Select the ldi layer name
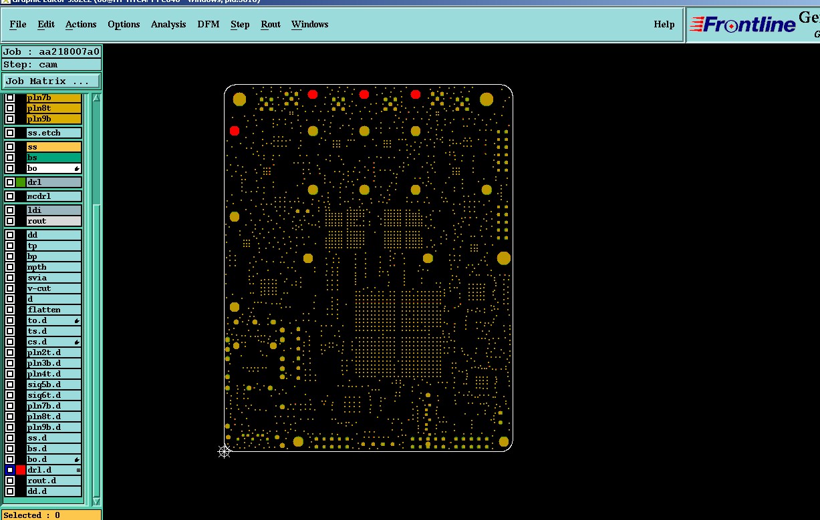This screenshot has height=520, width=820. pos(53,210)
